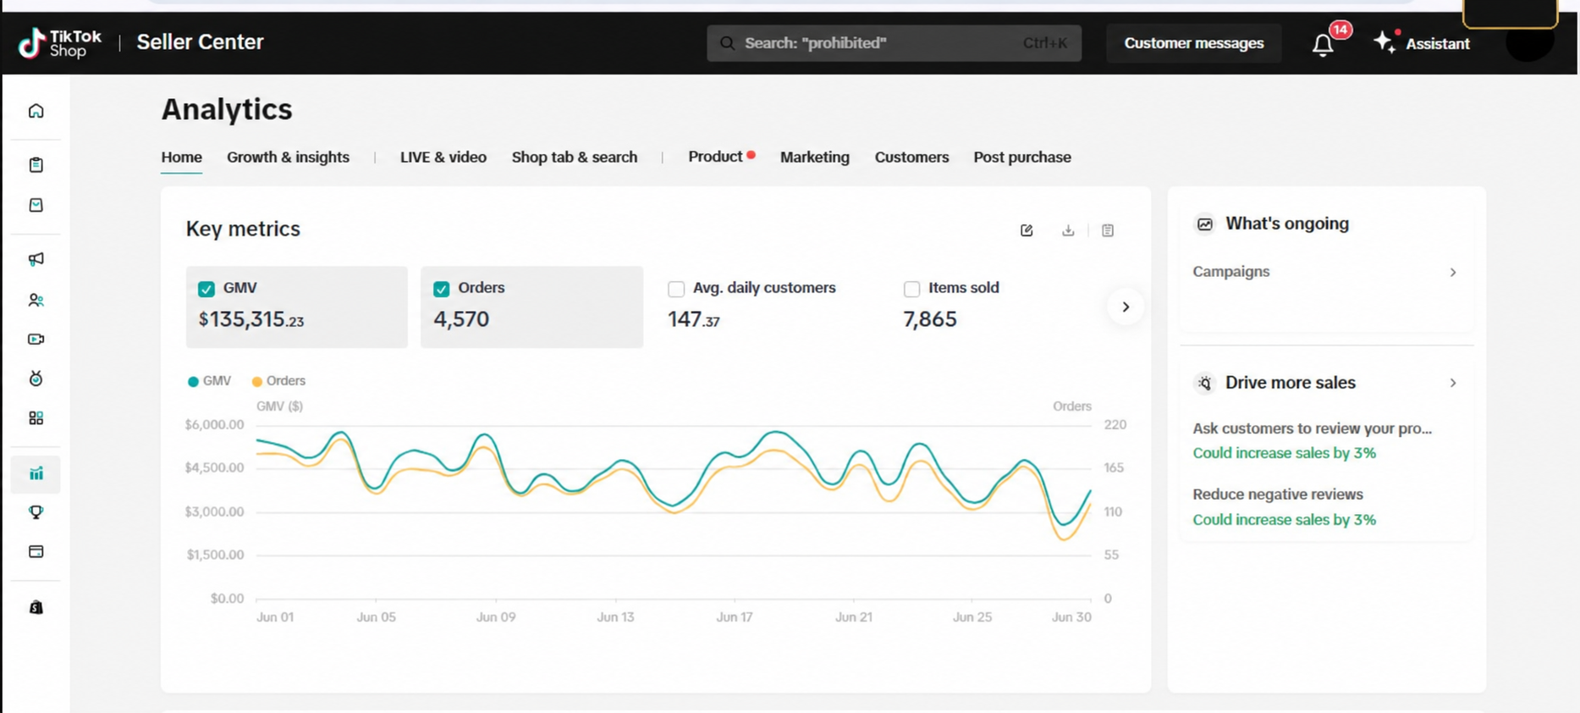Open the profile avatar in header
The width and height of the screenshot is (1580, 713).
coord(1529,43)
